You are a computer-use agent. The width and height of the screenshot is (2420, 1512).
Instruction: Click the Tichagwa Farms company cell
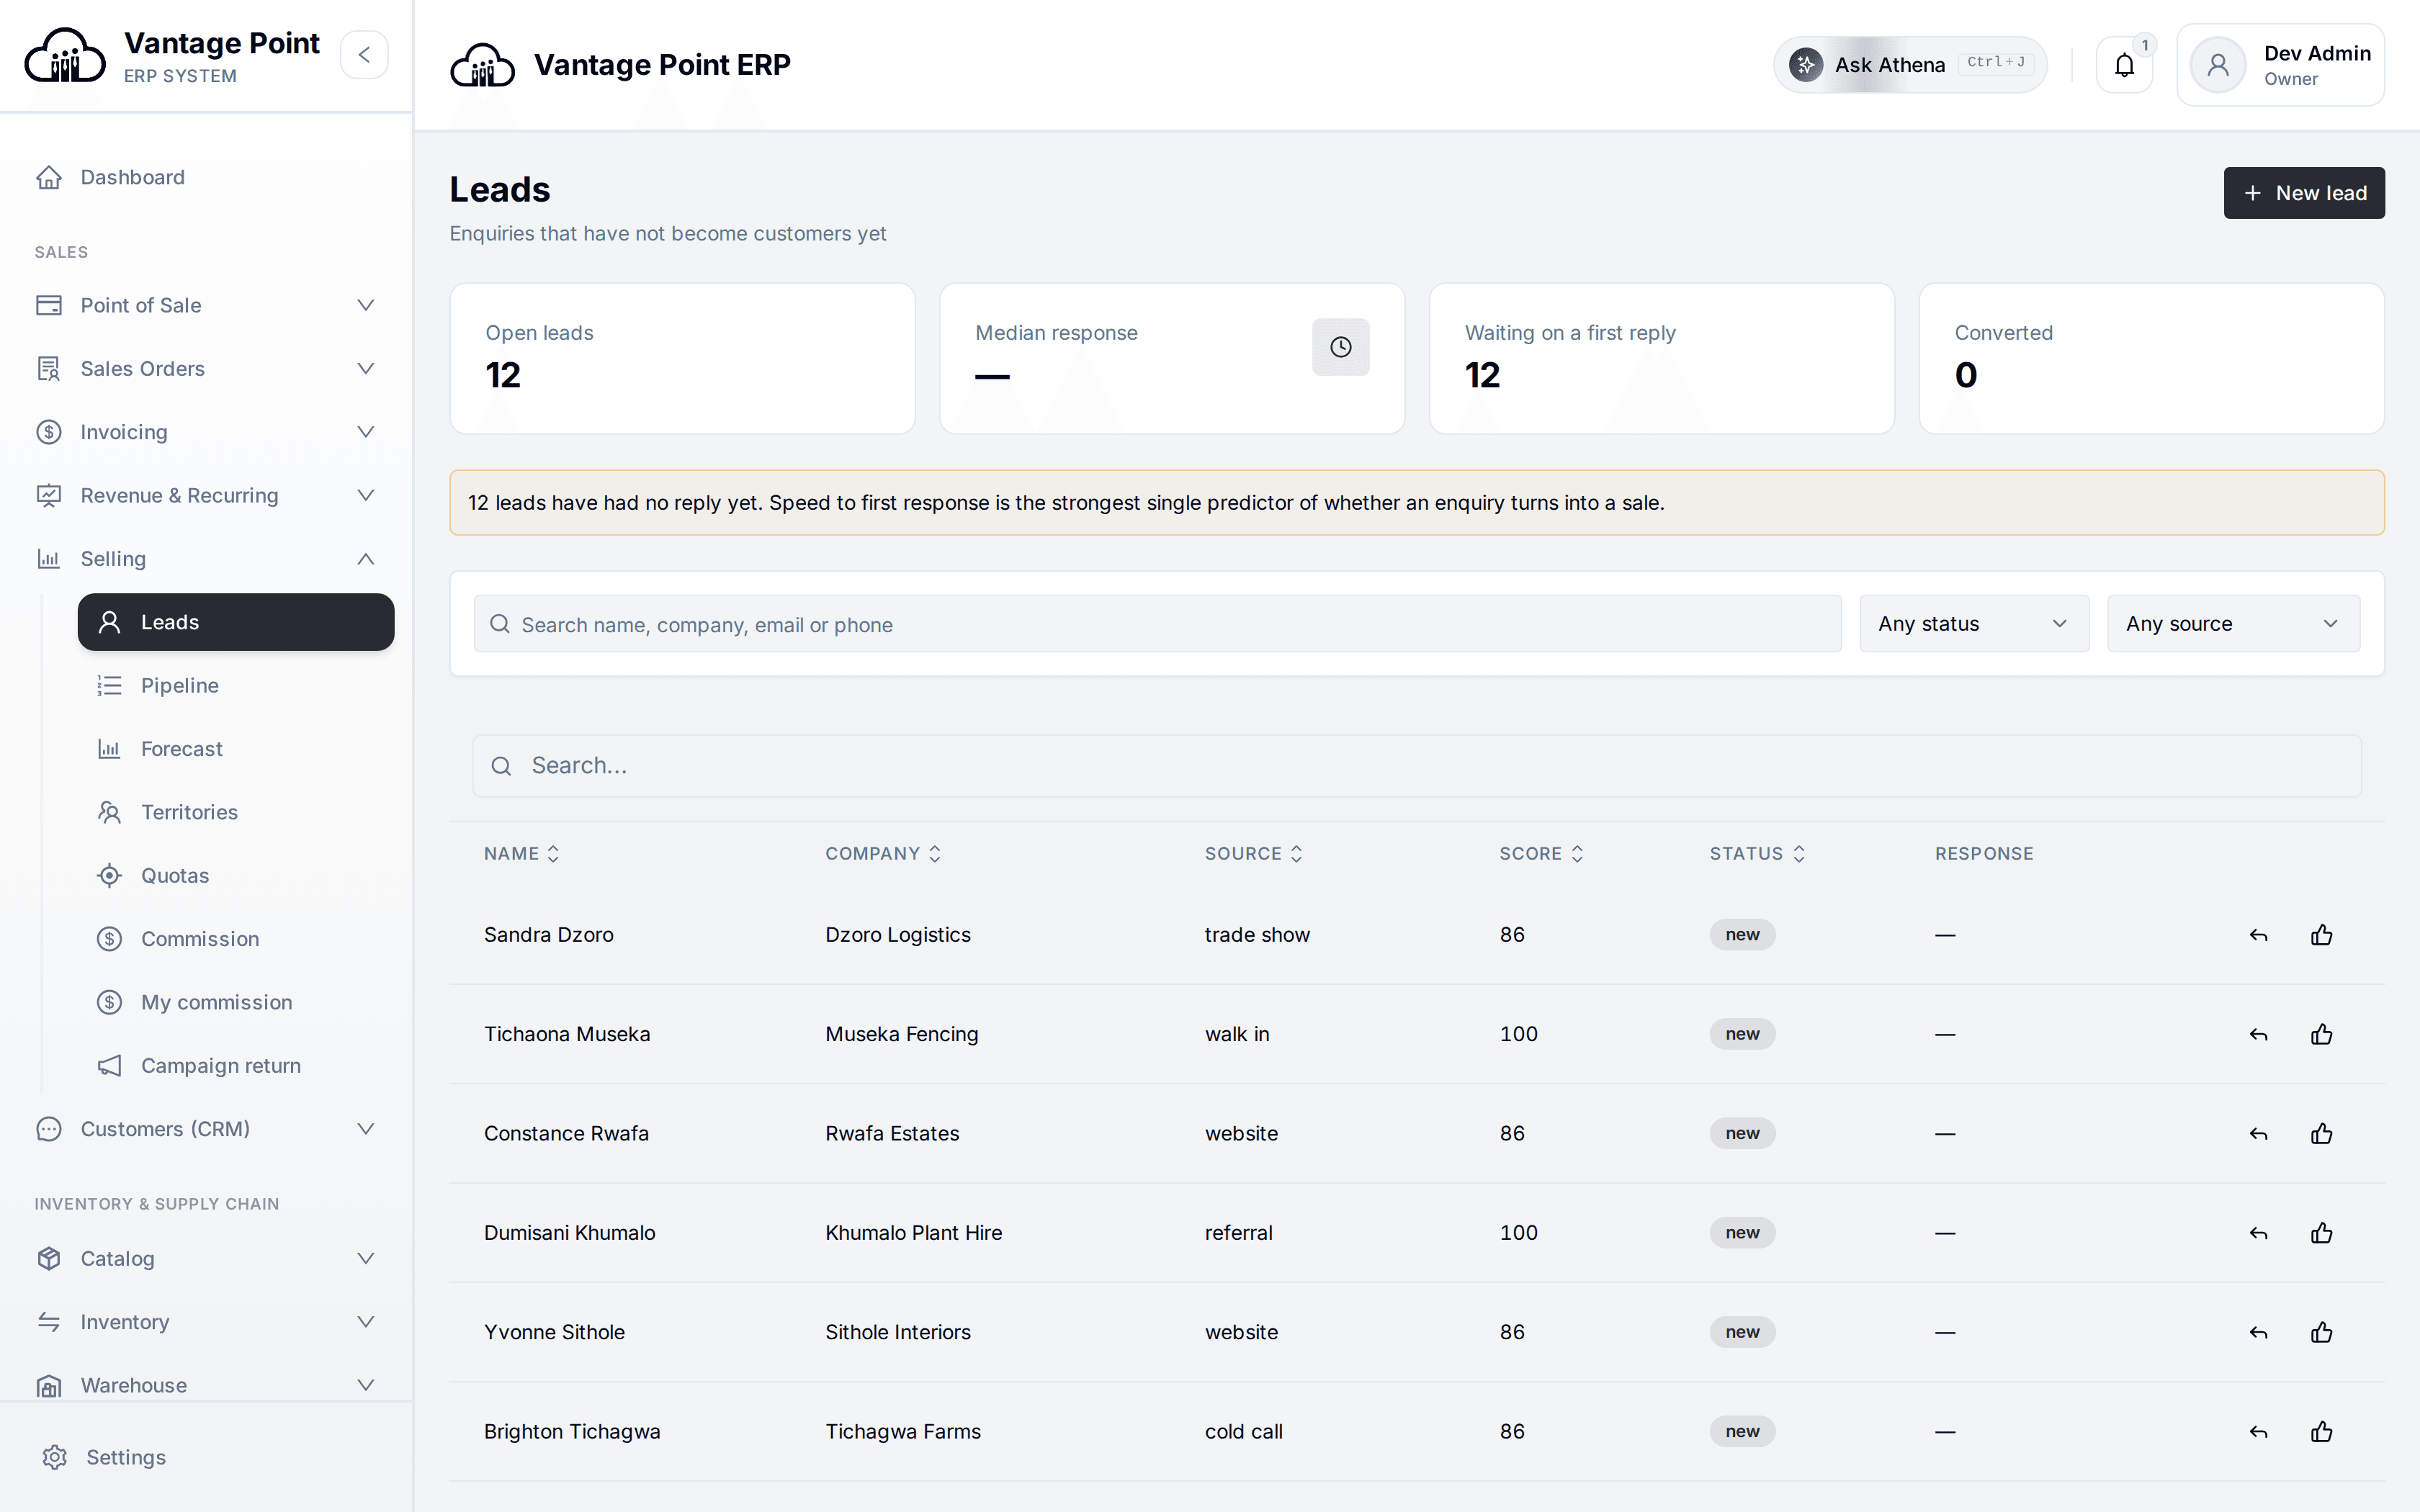[903, 1431]
